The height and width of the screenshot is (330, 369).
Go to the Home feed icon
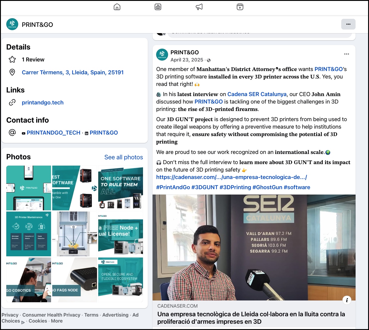click(117, 7)
